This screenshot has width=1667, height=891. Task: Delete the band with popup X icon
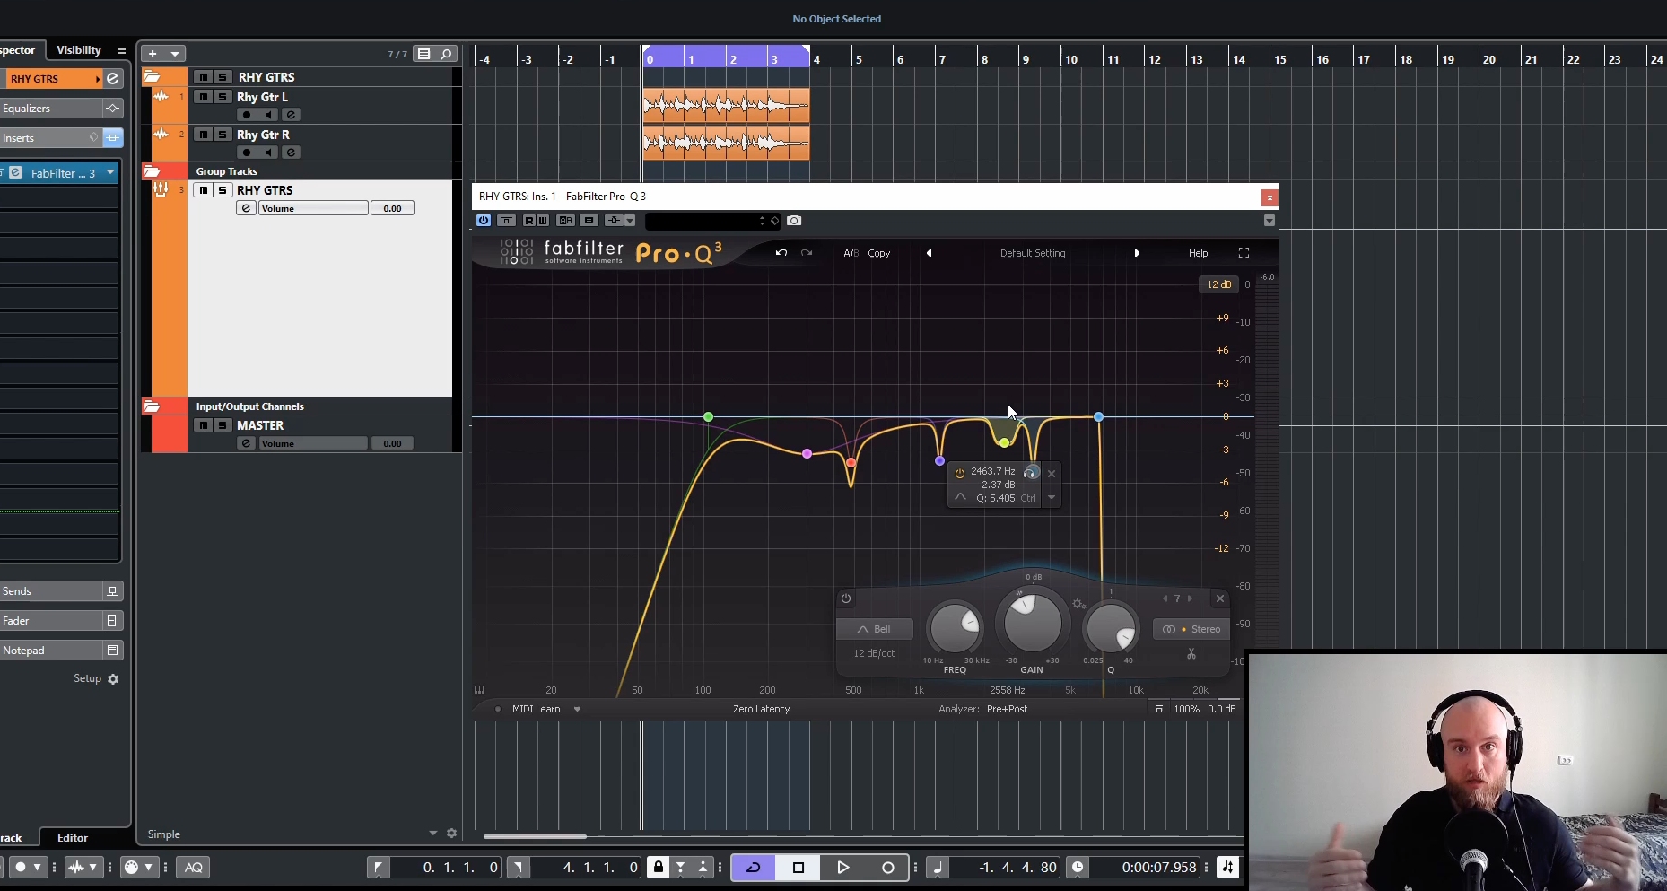click(1052, 474)
